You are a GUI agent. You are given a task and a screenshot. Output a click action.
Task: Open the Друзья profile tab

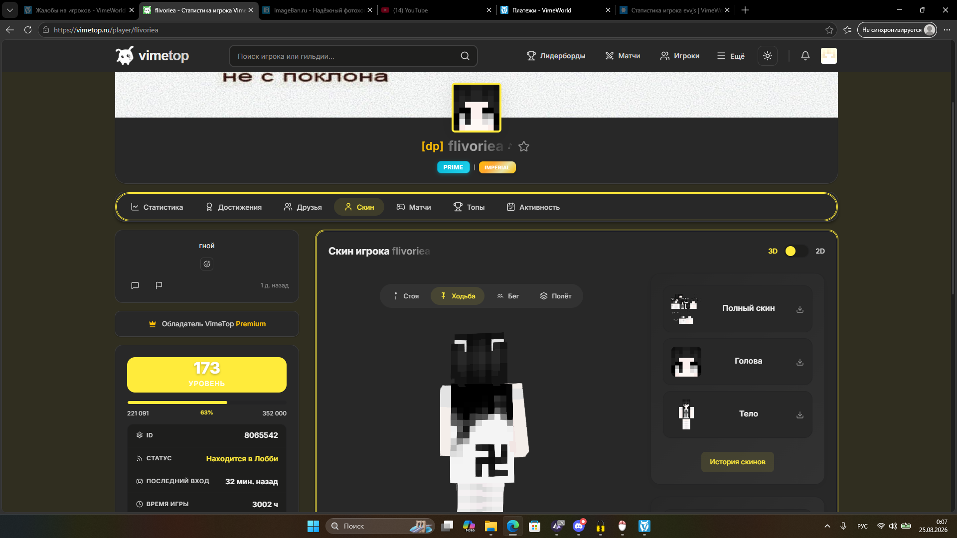pos(303,207)
